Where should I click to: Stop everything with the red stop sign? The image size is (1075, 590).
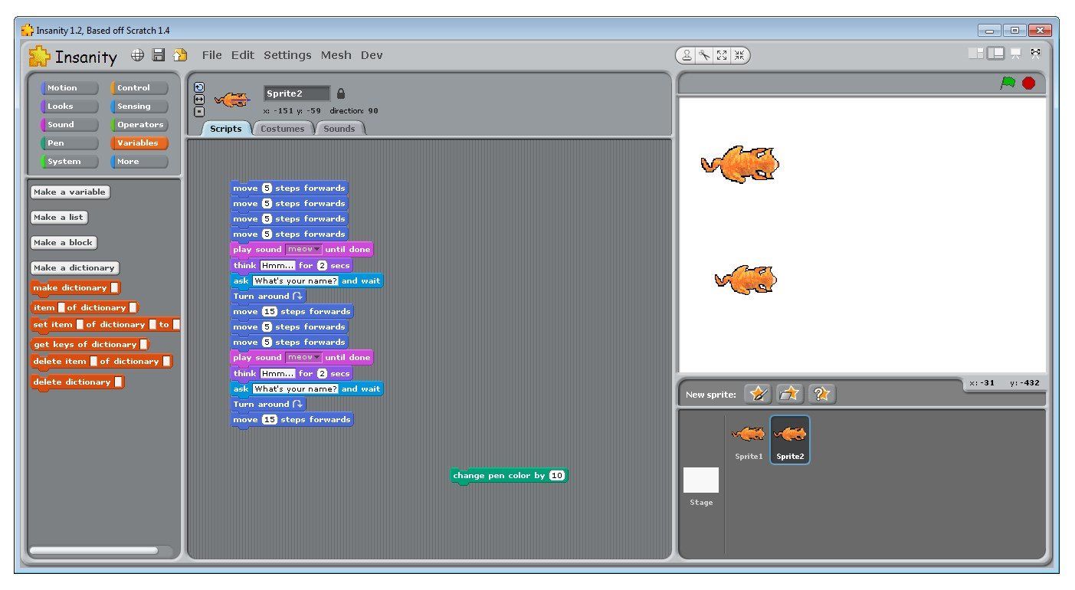point(1028,83)
